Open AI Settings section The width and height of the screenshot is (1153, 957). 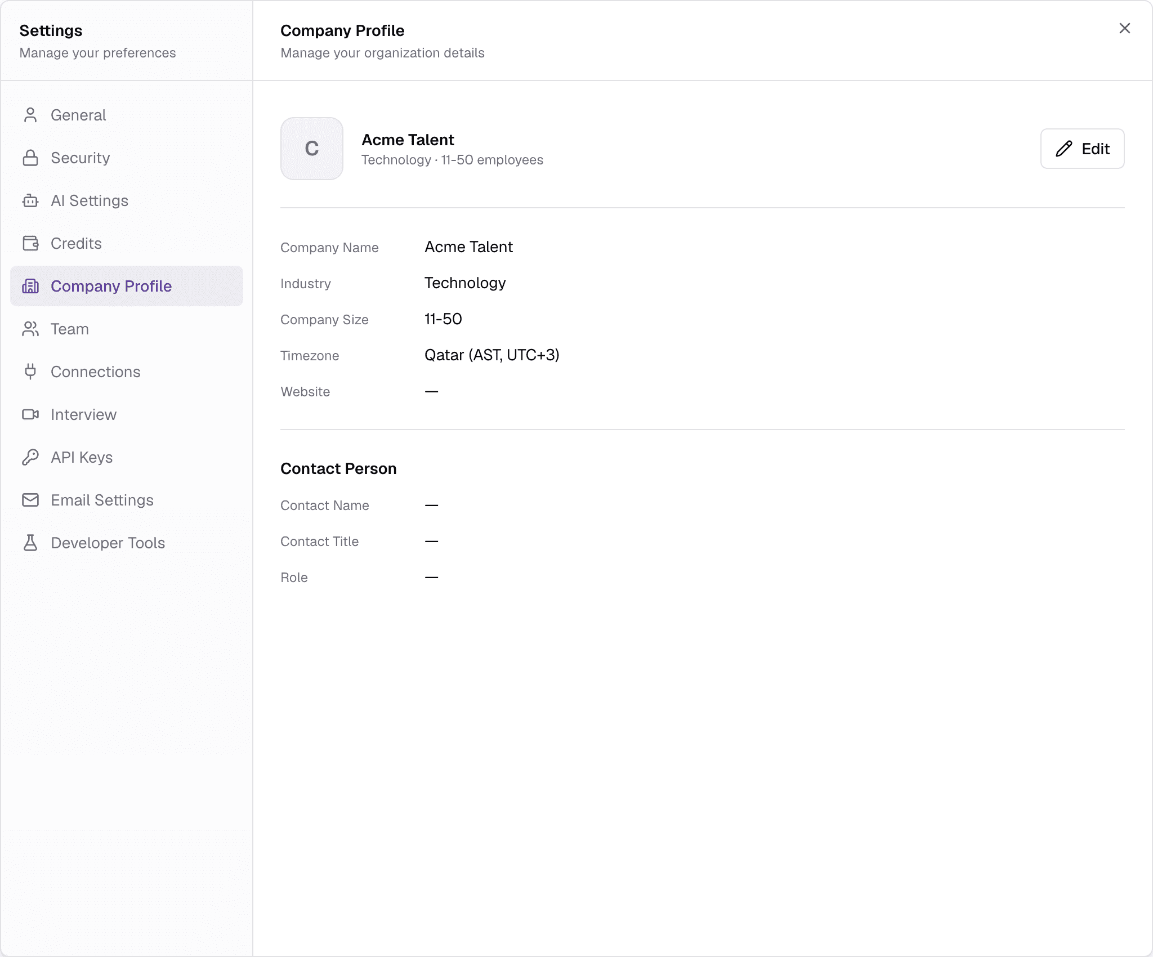pos(127,200)
